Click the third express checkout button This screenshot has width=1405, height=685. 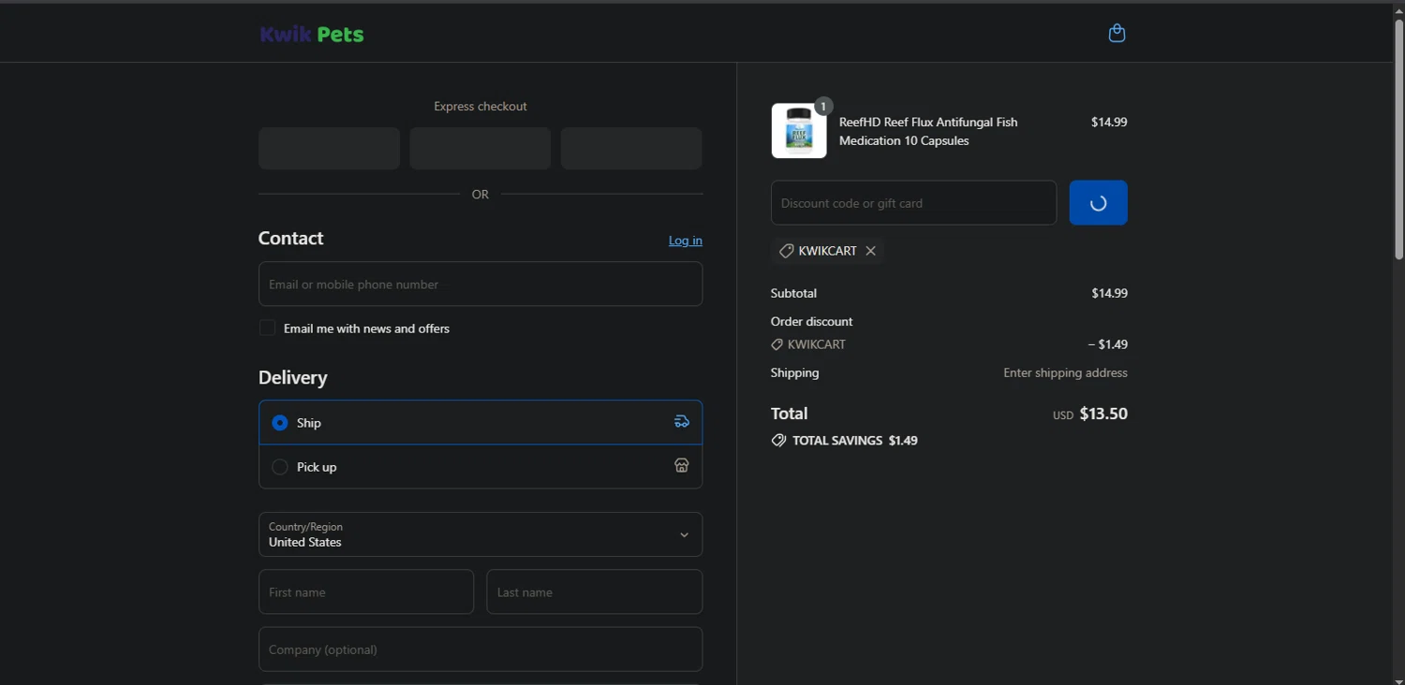631,149
